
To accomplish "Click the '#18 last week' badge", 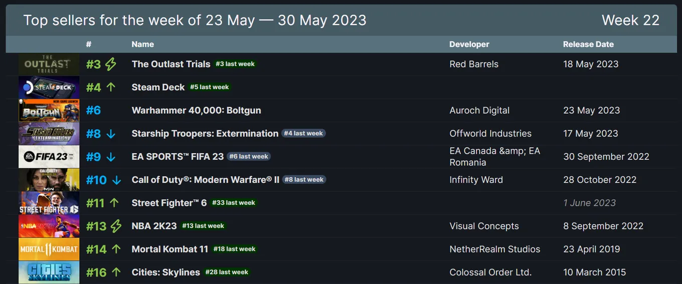I will tap(234, 249).
